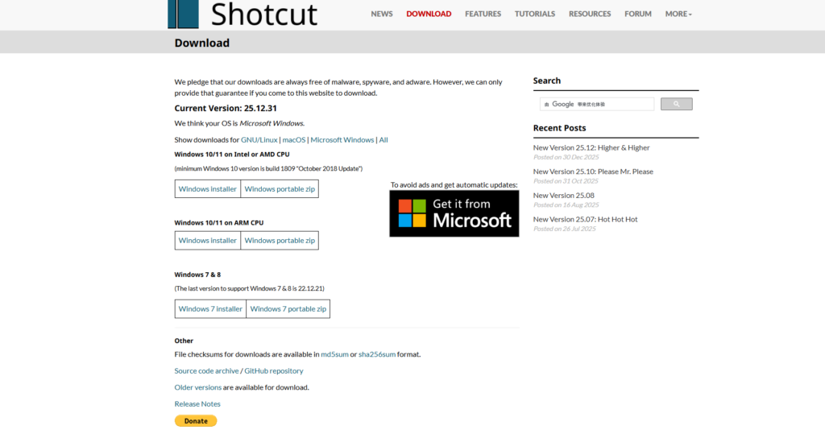Download the Windows 7 portable zip
This screenshot has width=825, height=434.
click(288, 309)
